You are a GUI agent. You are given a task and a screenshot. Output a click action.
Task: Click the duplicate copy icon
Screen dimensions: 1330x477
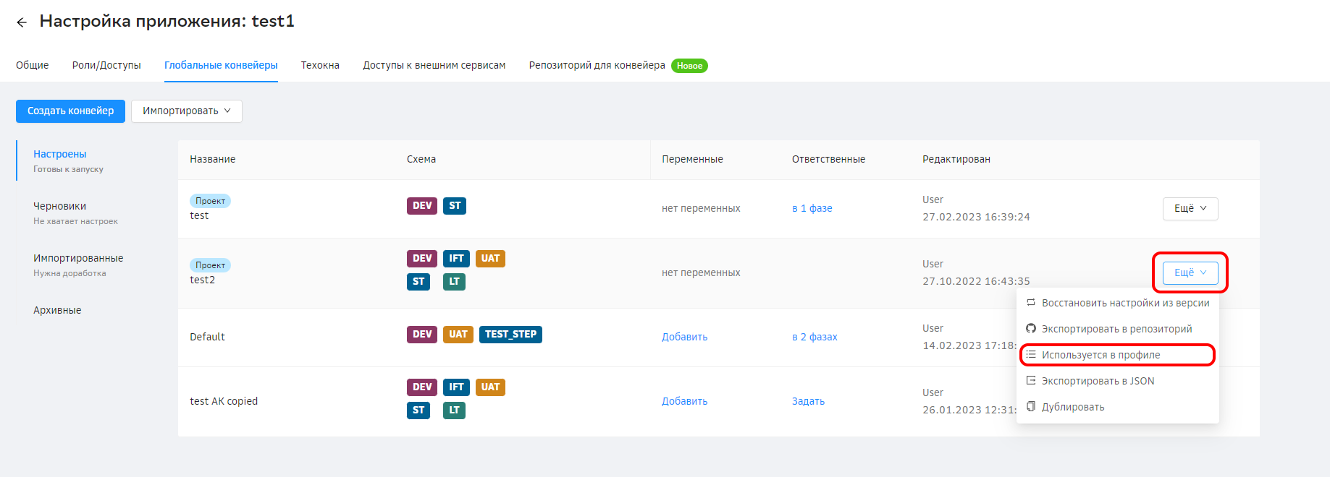point(1031,407)
